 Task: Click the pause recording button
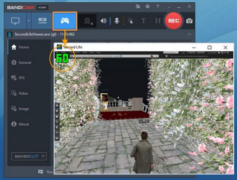click(x=158, y=21)
